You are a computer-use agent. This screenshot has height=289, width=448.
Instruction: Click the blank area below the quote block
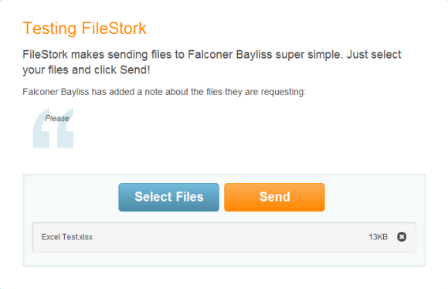tap(224, 161)
